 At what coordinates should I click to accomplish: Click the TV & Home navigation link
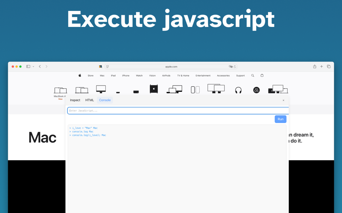click(183, 76)
